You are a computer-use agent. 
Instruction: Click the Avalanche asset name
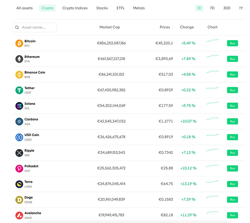click(x=33, y=213)
